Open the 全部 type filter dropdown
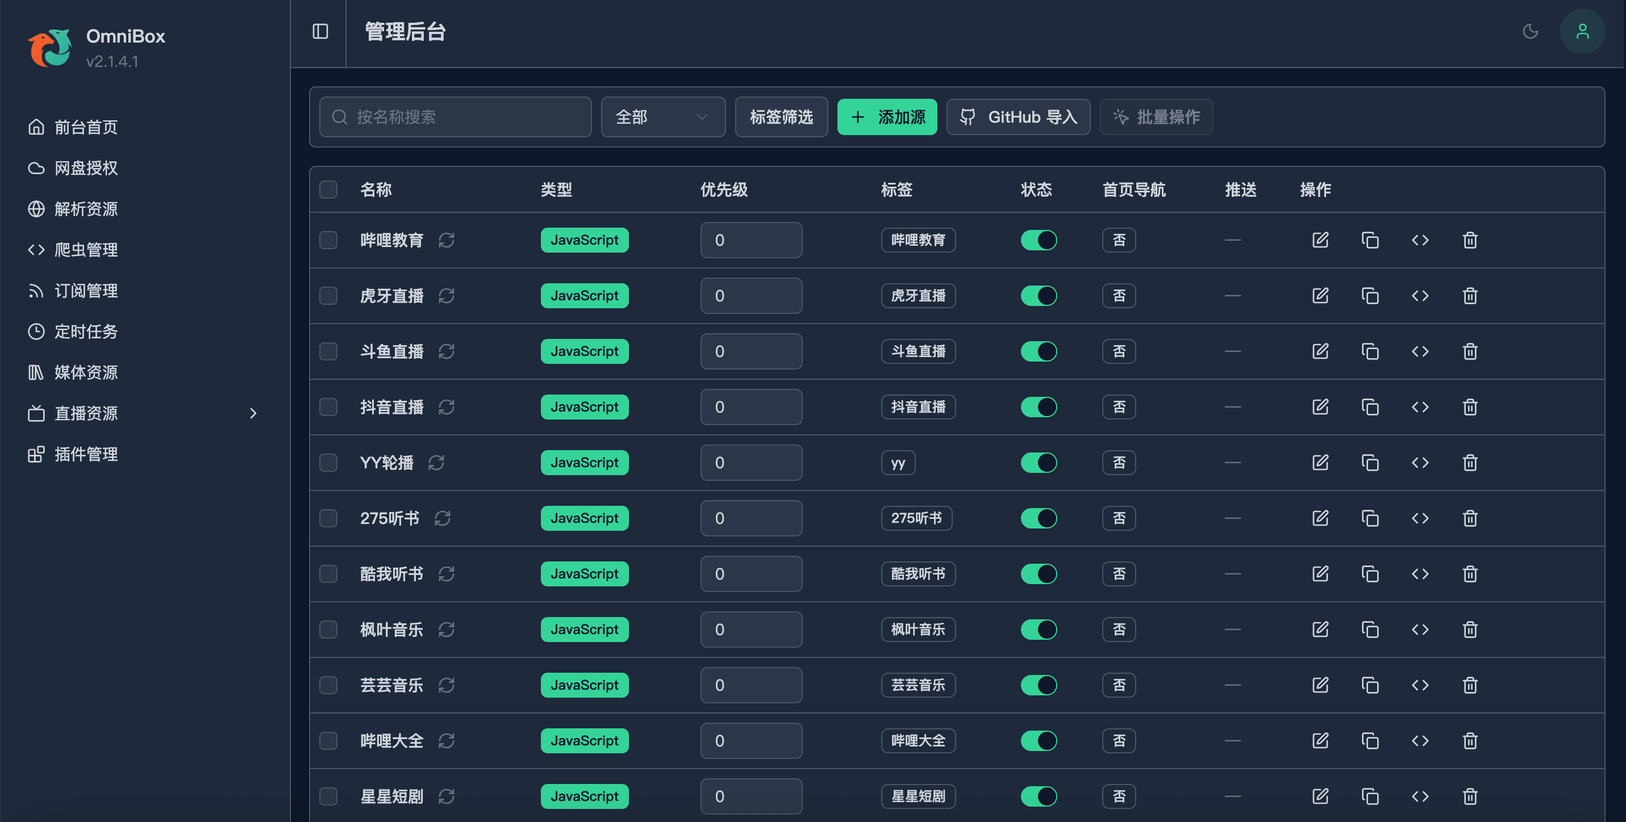 (x=663, y=117)
